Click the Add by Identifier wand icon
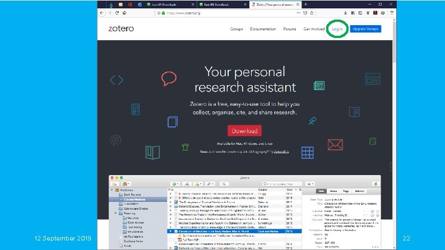 tap(187, 184)
